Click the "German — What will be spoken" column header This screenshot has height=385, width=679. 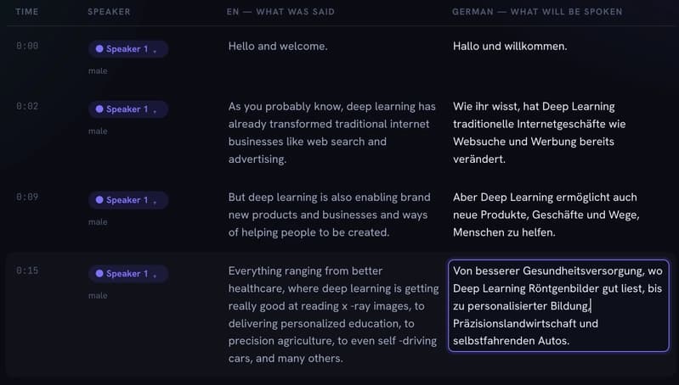537,12
